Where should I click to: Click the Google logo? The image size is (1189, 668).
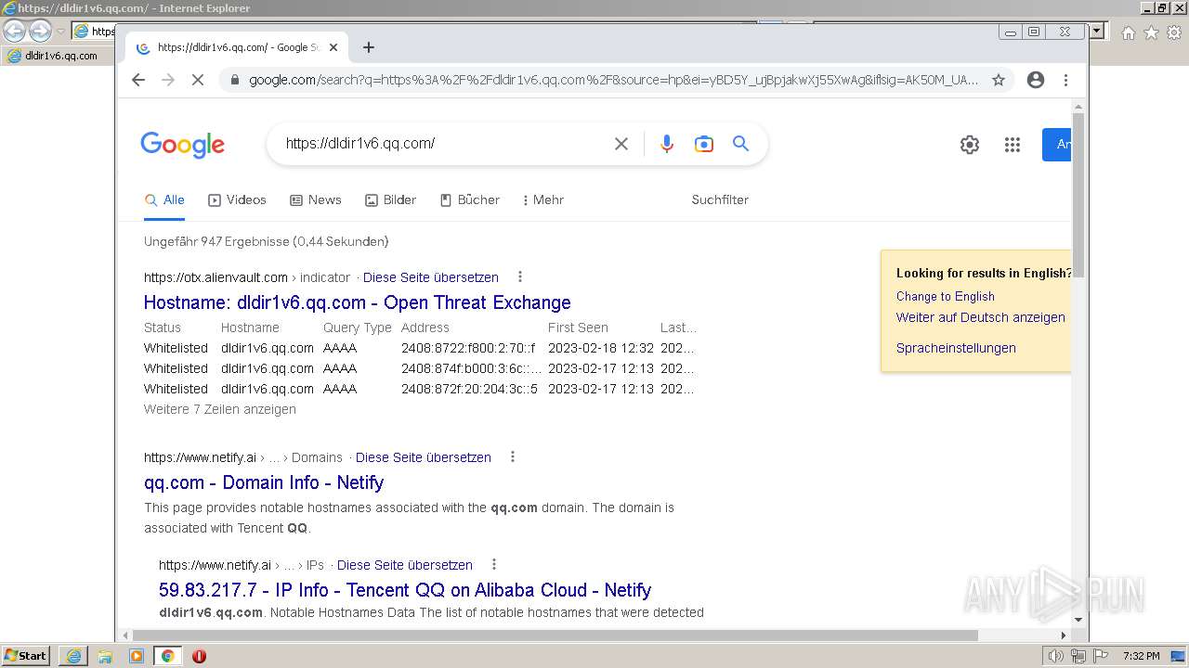(x=183, y=145)
